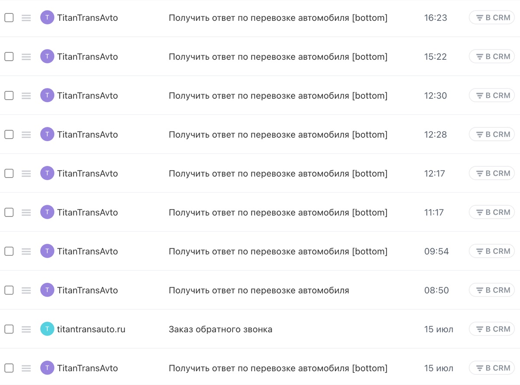The image size is (520, 385).
Task: Click the lines handle icon on 11:17 row
Action: click(26, 213)
